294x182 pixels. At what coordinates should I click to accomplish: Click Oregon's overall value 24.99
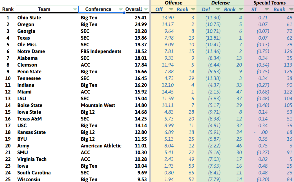tap(141, 24)
